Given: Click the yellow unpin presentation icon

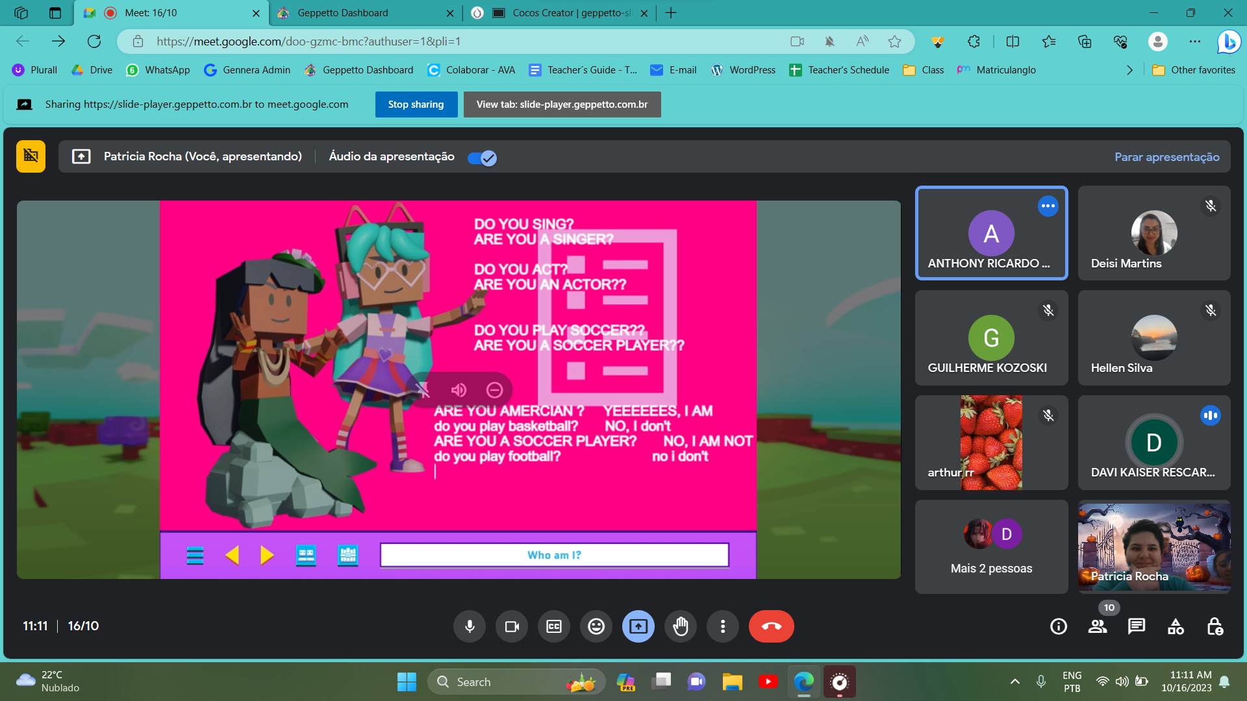Looking at the screenshot, I should click(31, 156).
